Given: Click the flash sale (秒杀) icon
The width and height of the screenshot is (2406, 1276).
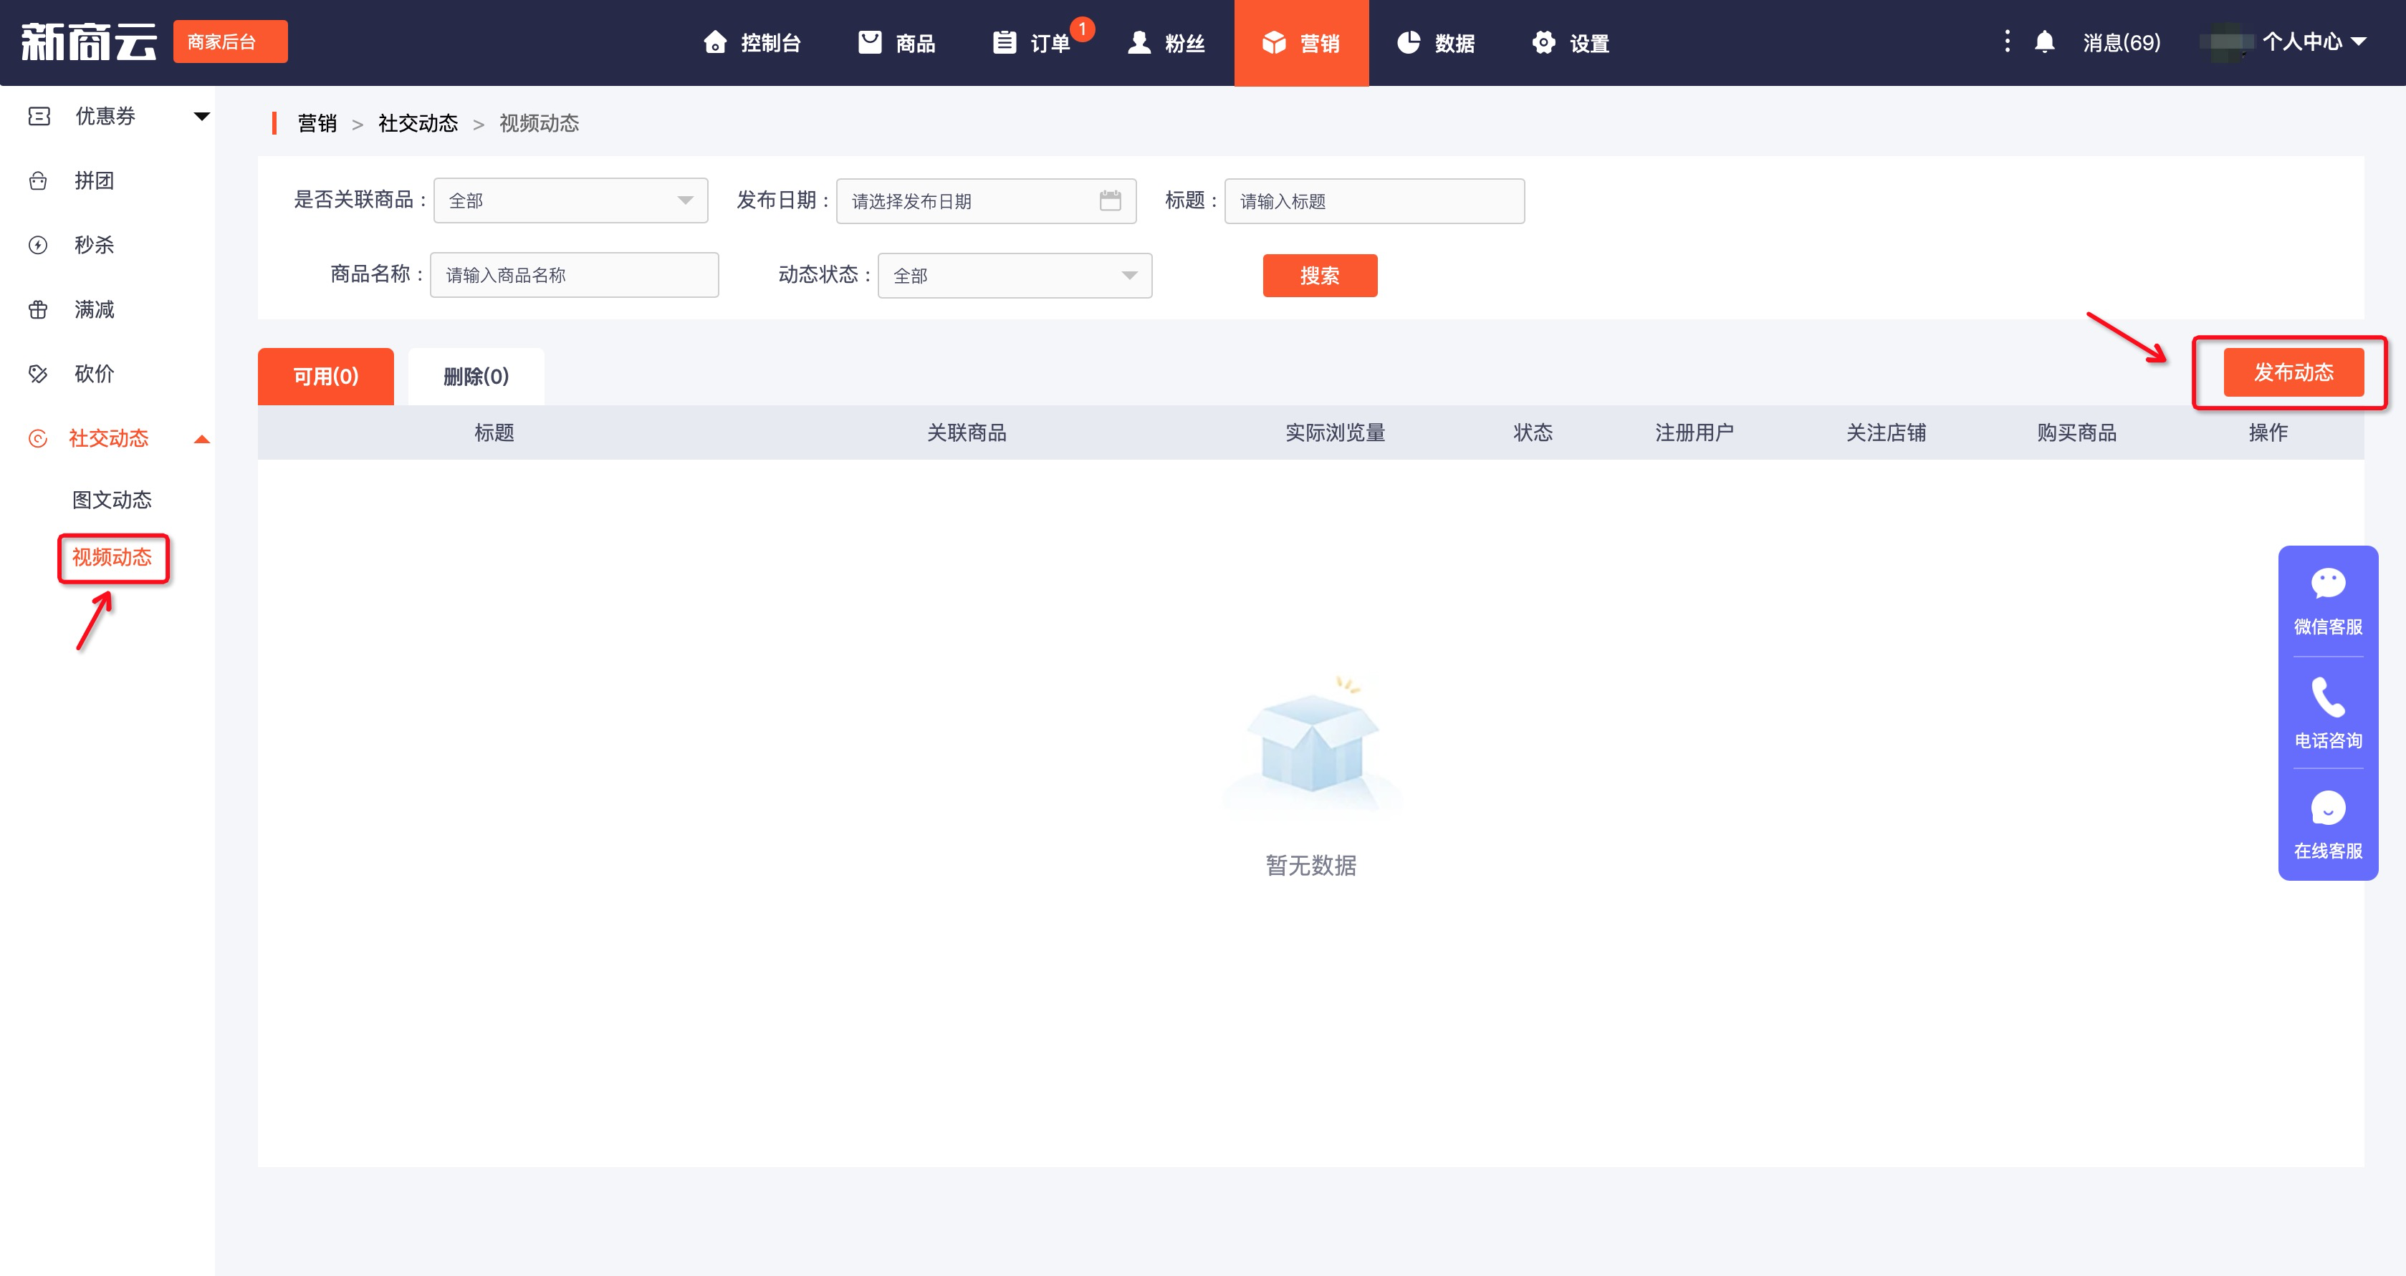Looking at the screenshot, I should pyautogui.click(x=38, y=246).
